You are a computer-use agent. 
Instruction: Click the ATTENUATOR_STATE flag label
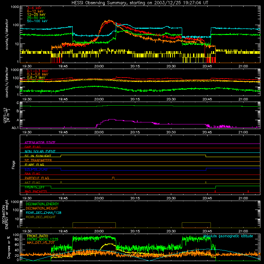pos(40,143)
